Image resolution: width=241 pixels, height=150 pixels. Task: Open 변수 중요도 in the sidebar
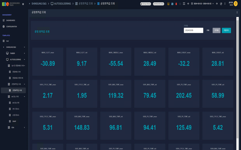coord(16,109)
